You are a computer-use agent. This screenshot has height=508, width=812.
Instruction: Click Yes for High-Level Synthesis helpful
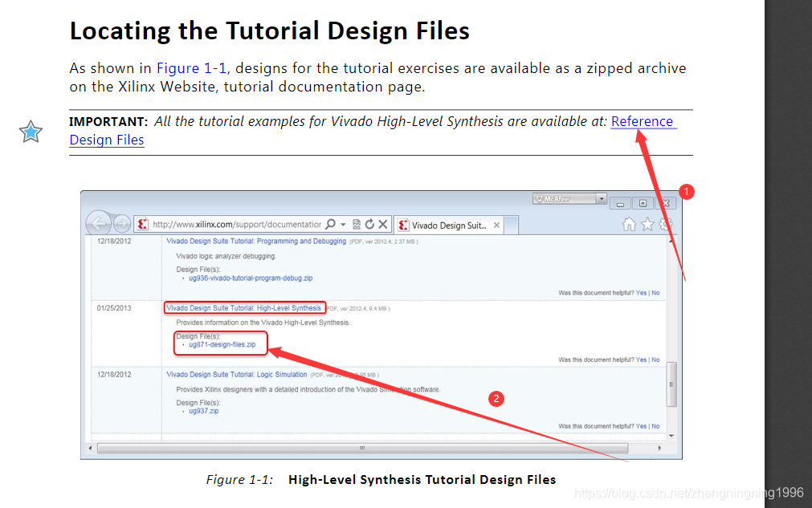point(641,360)
